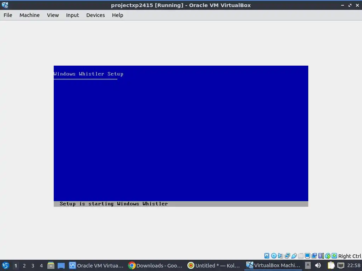Click the keyboard capture green arrow icon

click(334, 255)
